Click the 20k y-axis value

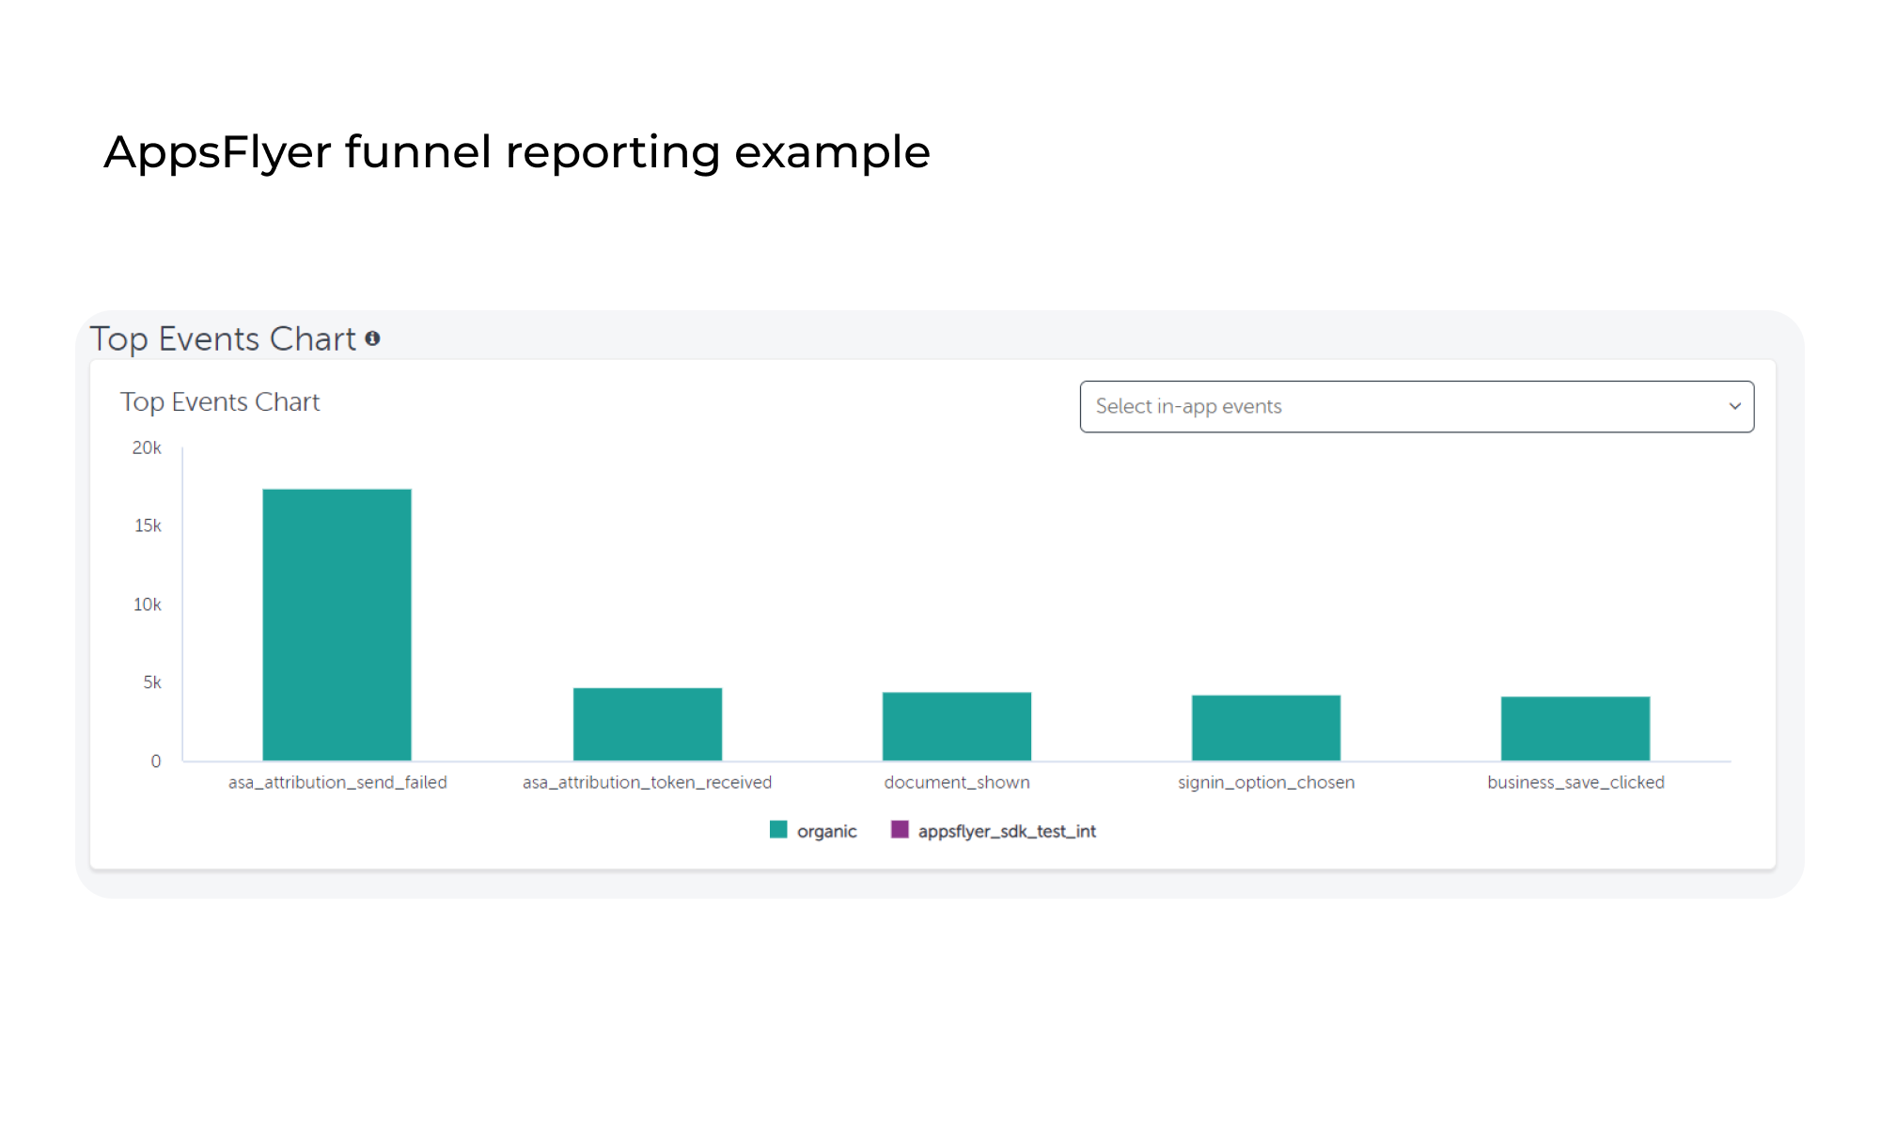147,447
